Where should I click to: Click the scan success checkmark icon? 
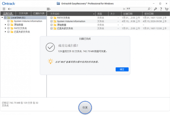50,47
